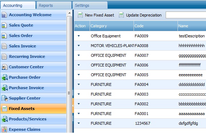The image size is (206, 133).
Task: Open action menu for FA0001 row
Action: [x=79, y=114]
